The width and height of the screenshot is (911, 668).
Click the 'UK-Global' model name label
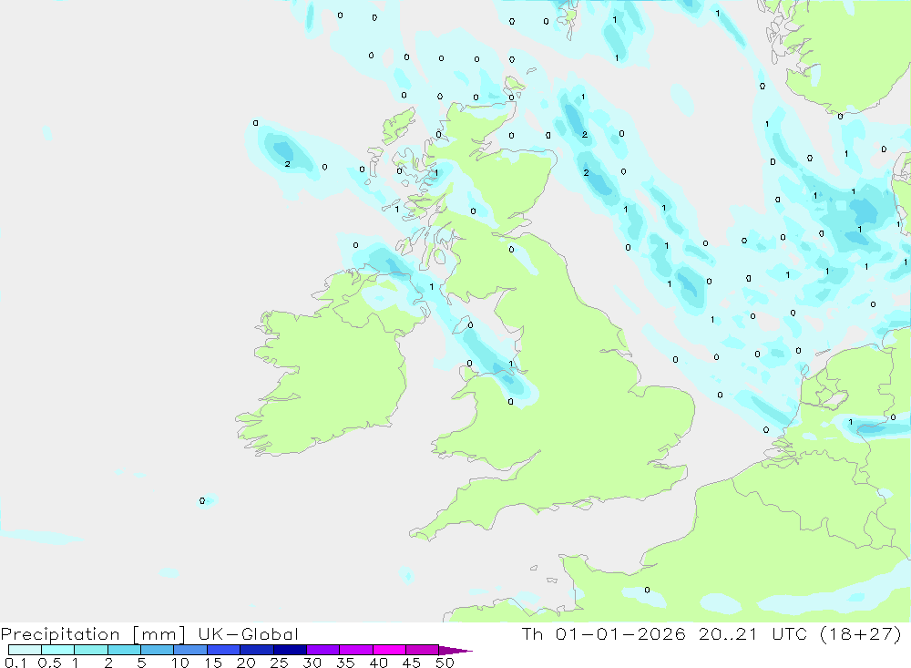[x=248, y=634]
